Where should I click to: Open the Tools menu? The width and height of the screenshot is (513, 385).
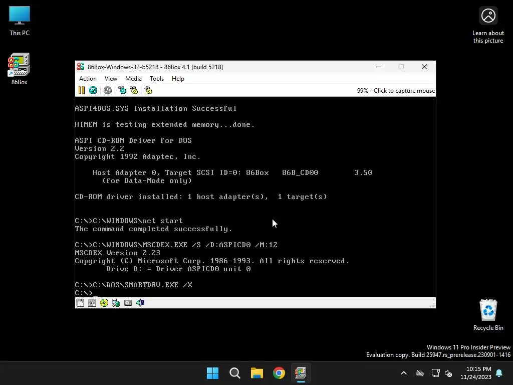157,79
